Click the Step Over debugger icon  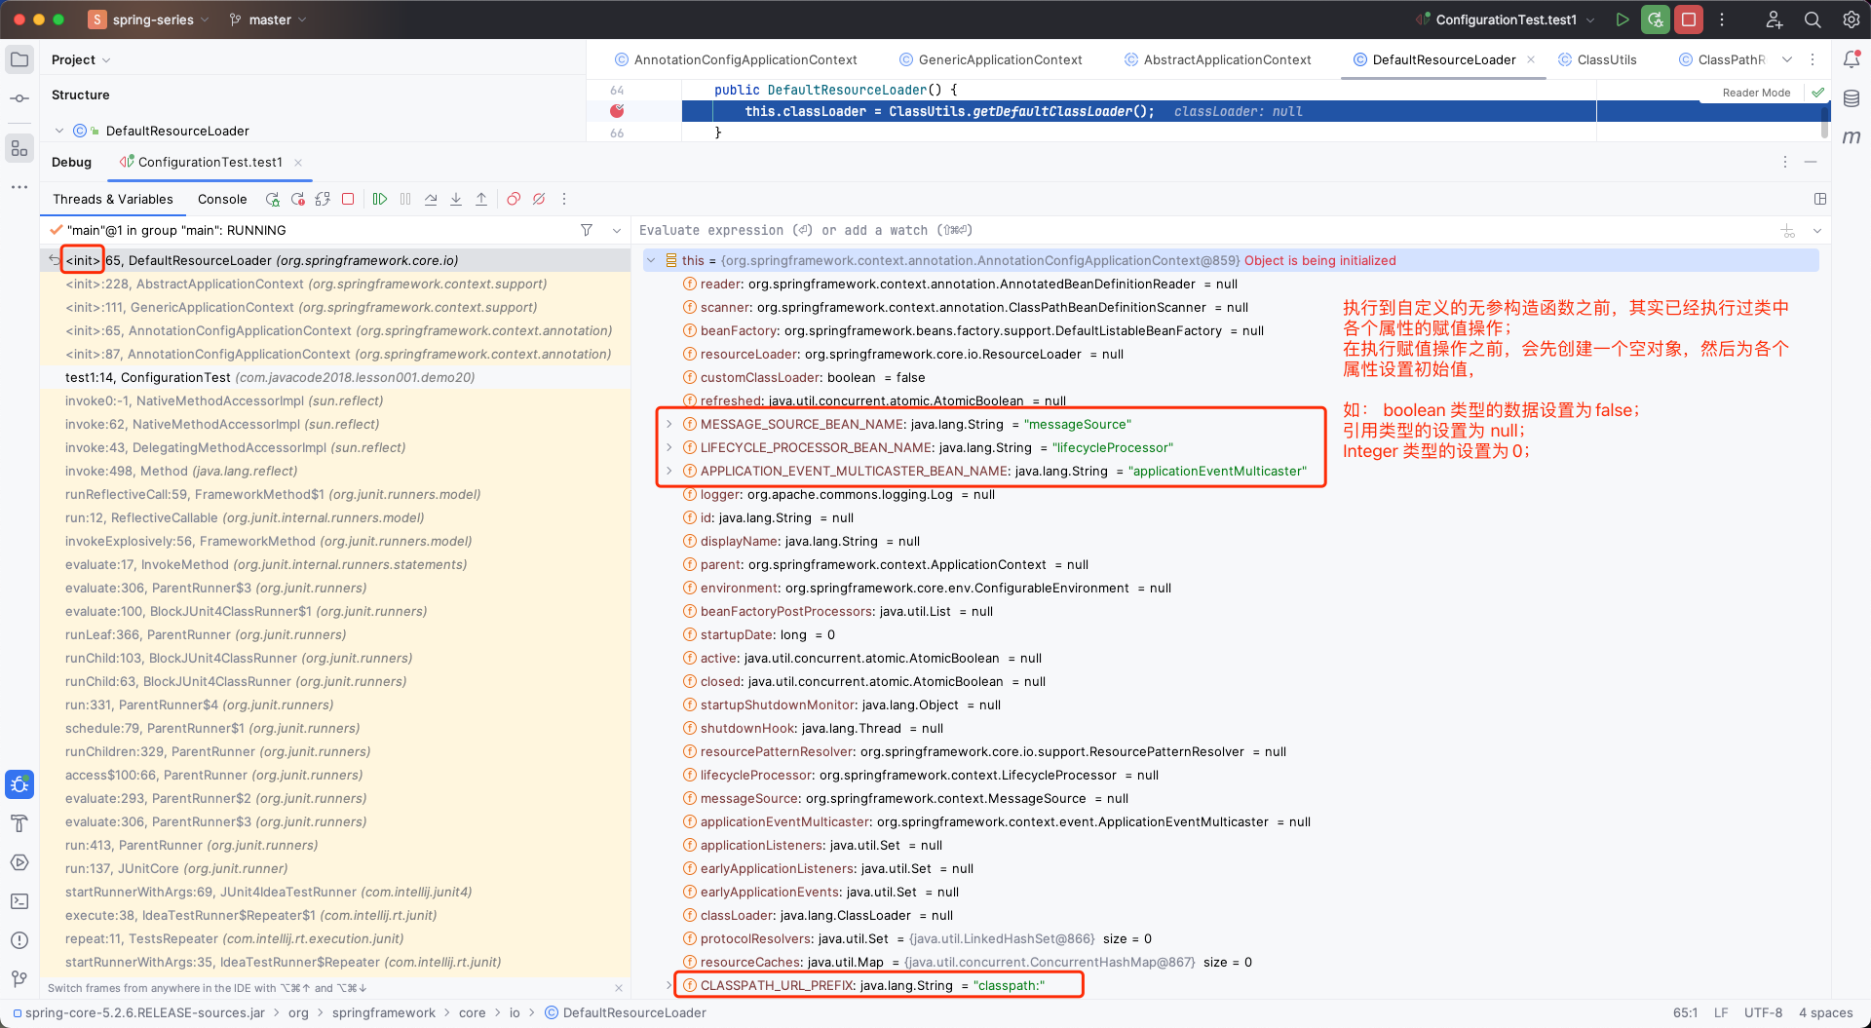pyautogui.click(x=431, y=199)
